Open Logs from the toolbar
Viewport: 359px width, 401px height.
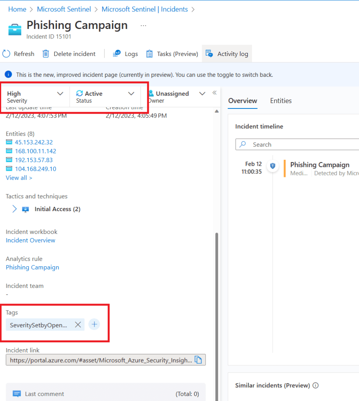point(125,54)
